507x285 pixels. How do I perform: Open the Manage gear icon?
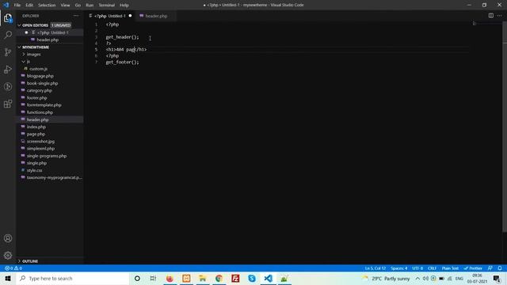click(8, 256)
